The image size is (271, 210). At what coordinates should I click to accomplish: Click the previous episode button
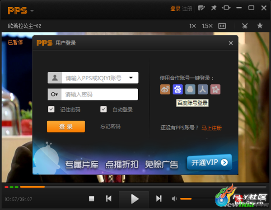(x=109, y=199)
